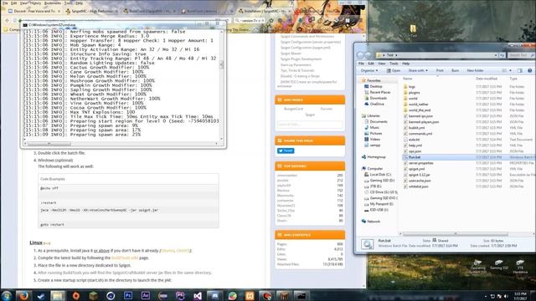Open XAMPP from the taskbar
Viewport: 536px width, 301px height.
(250, 295)
